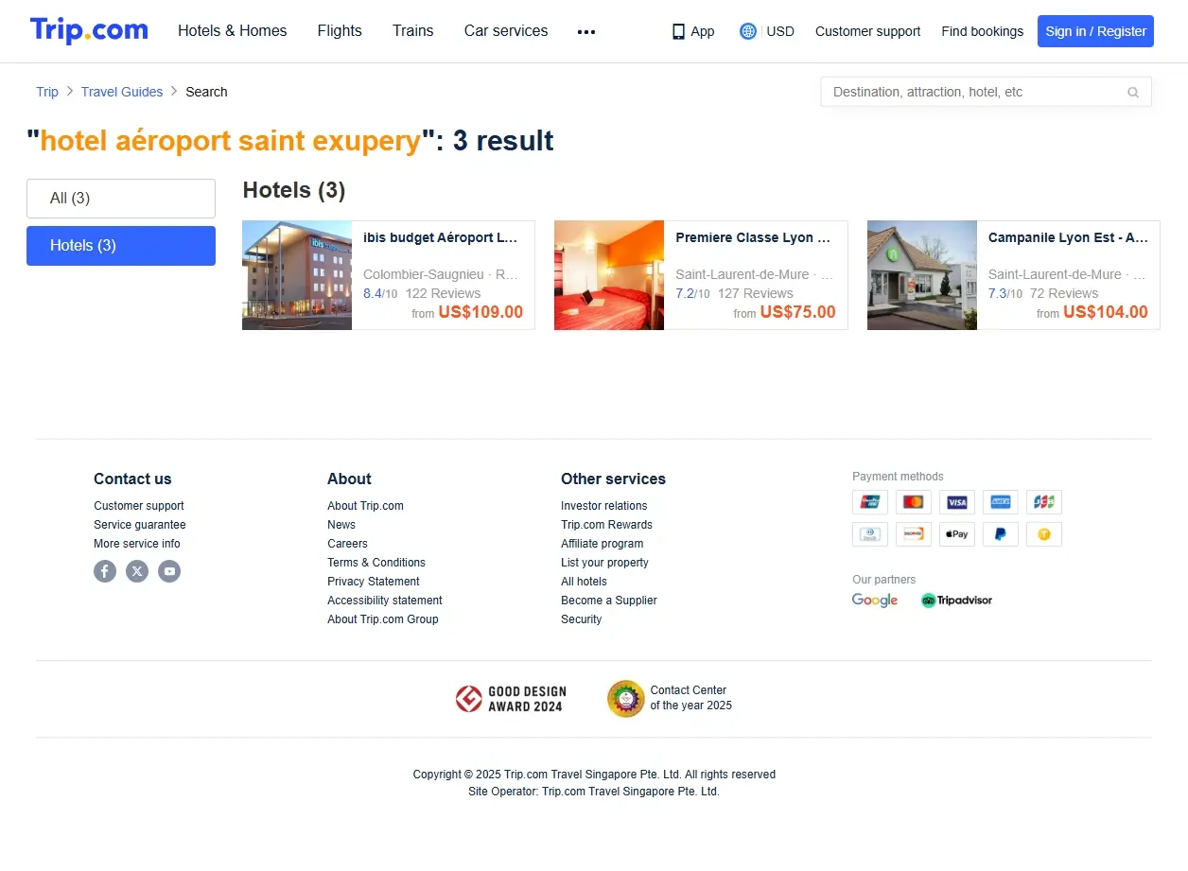Click the JCB payment icon
Screen dimensions: 1188x871
pos(1044,502)
